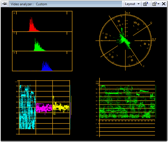Click the 'Cy' cyan target label
The height and width of the screenshot is (142, 168).
coord(131,56)
